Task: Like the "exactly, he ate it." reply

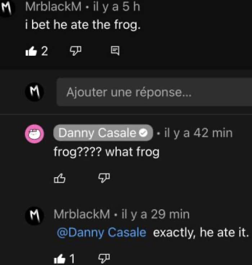Action: point(59,258)
